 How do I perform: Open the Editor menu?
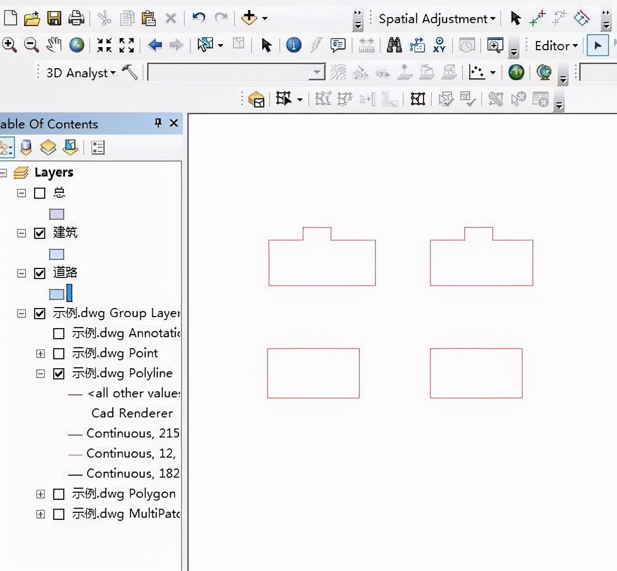pyautogui.click(x=556, y=46)
